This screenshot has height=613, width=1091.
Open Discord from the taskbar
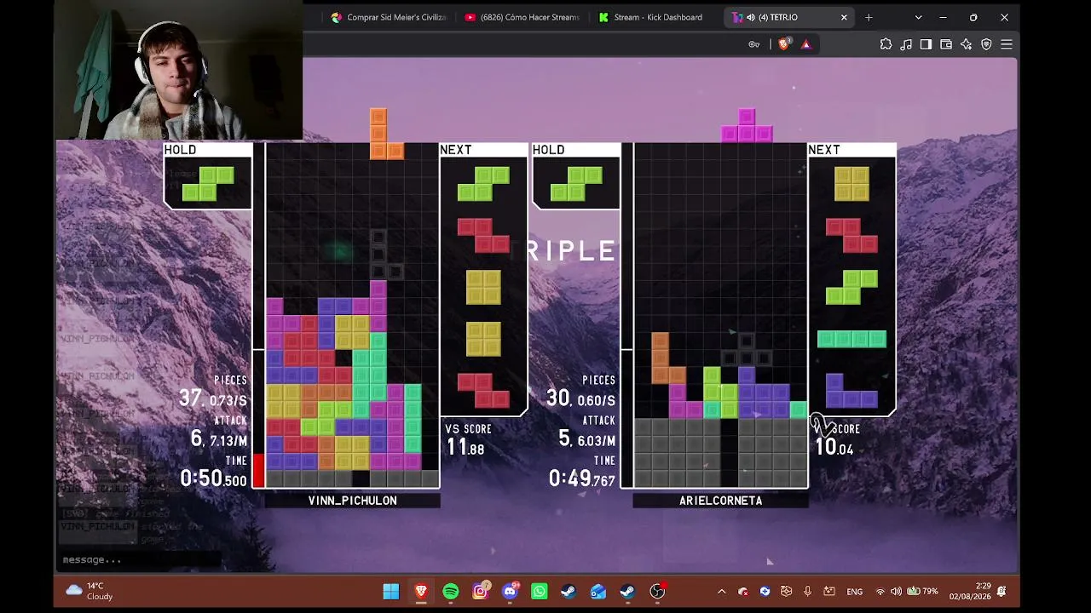tap(510, 591)
